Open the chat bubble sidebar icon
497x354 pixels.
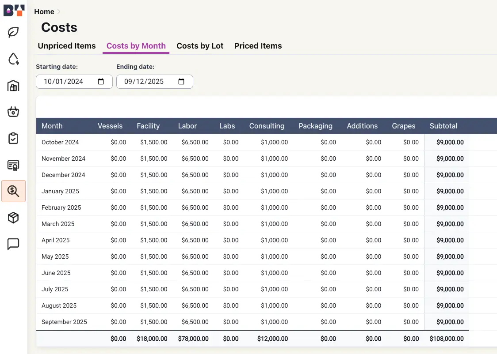pos(14,244)
